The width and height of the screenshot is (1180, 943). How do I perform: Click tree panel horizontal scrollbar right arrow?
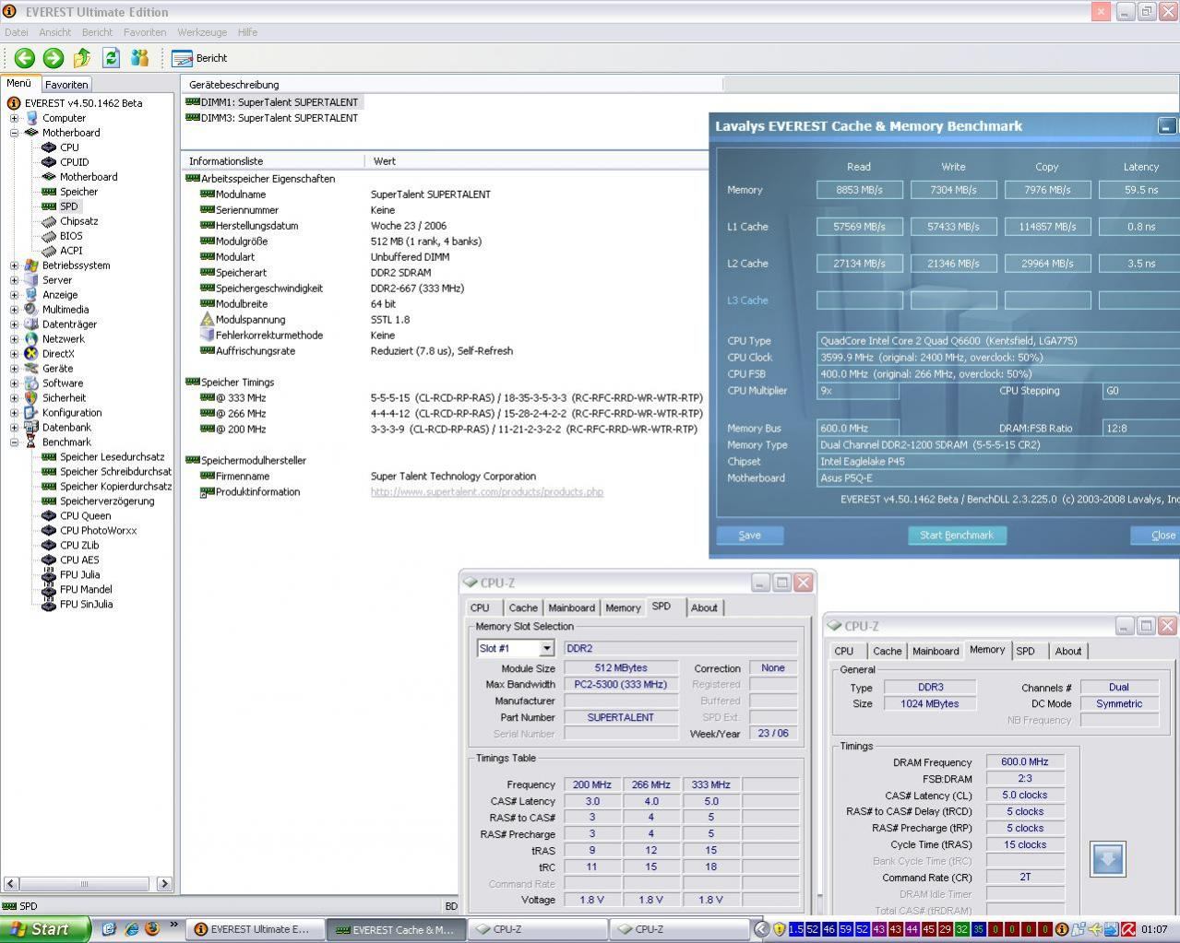[164, 884]
